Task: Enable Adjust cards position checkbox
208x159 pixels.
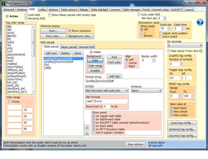Action: point(160,33)
